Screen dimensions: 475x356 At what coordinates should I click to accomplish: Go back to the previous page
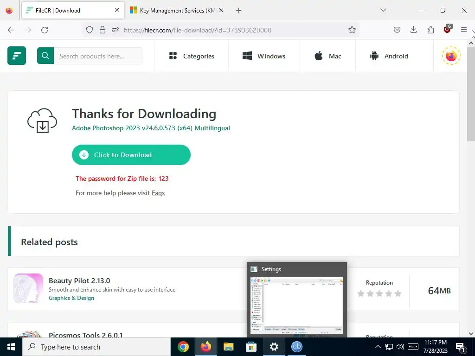[x=11, y=30]
